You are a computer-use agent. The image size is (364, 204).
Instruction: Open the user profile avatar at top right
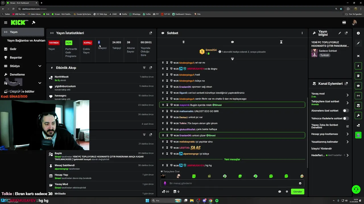pyautogui.click(x=354, y=22)
